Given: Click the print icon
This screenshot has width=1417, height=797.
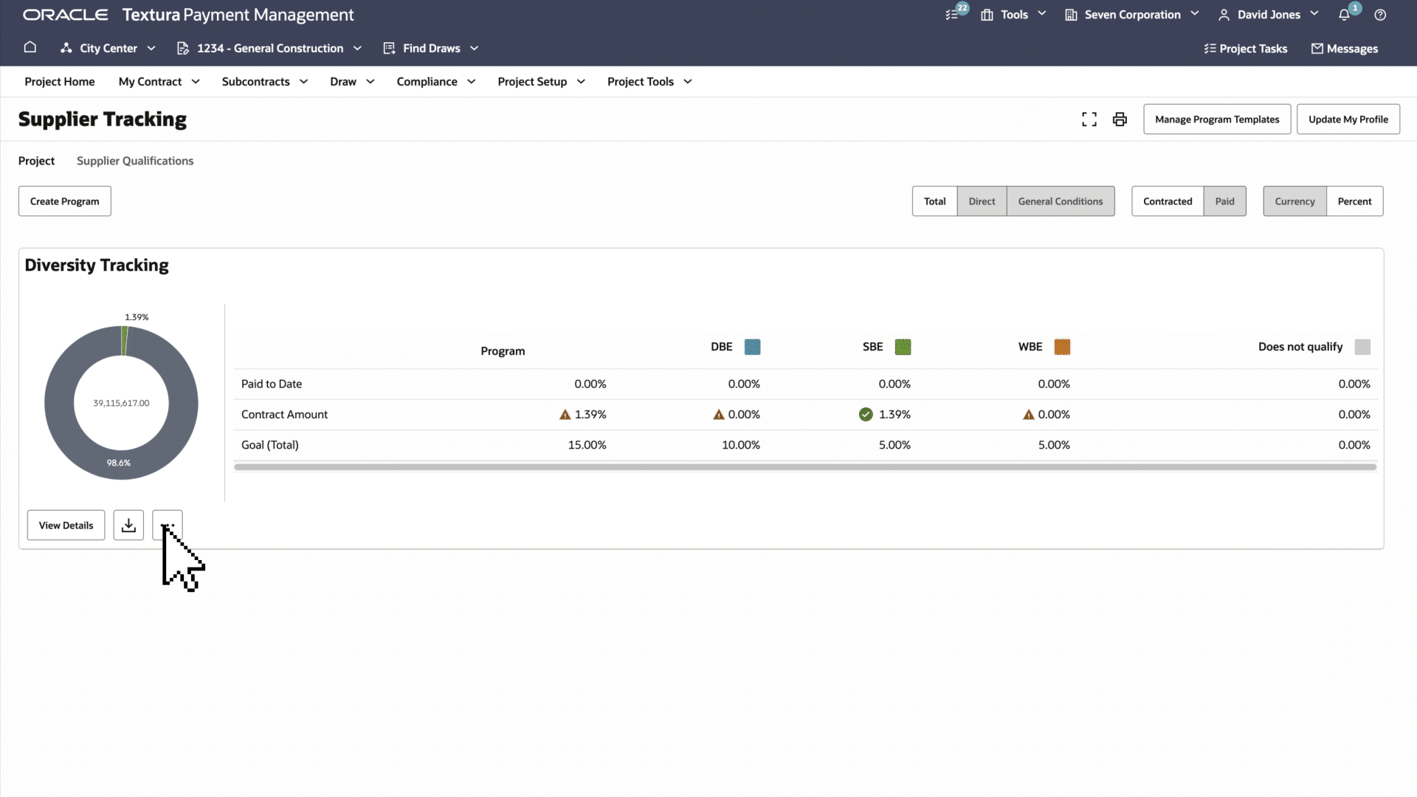Looking at the screenshot, I should pyautogui.click(x=1120, y=120).
